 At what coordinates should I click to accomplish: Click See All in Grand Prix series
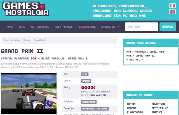pos(135,59)
